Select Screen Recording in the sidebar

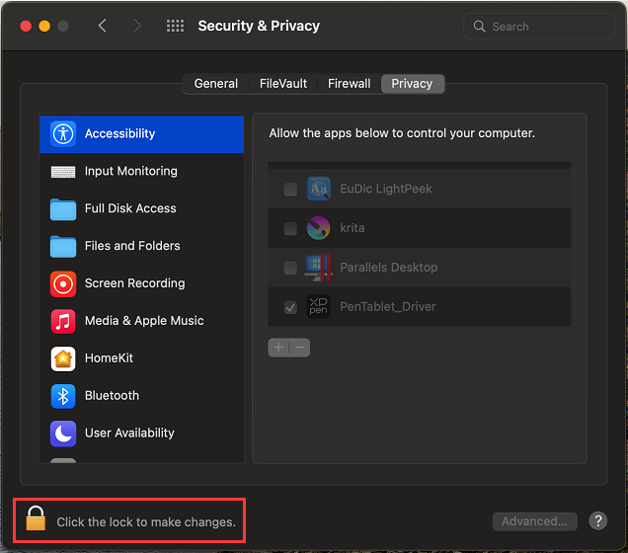[134, 283]
